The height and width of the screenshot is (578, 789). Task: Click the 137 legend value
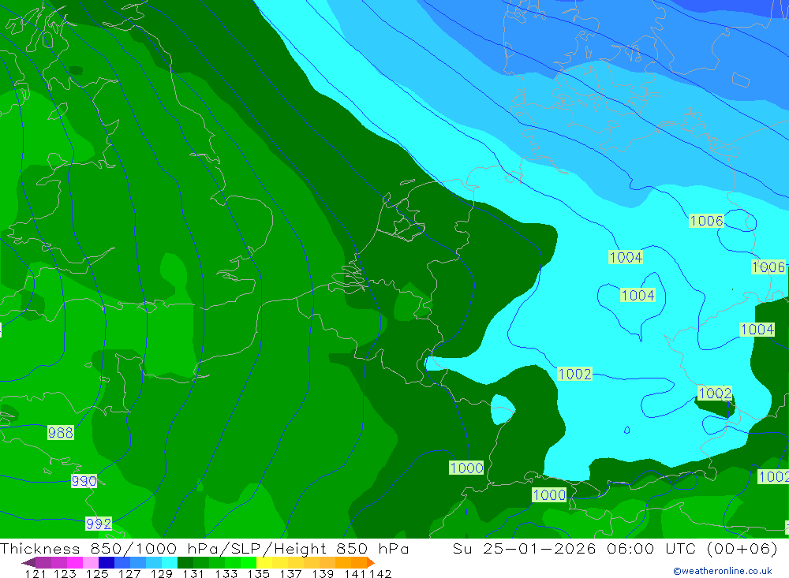[x=290, y=574]
